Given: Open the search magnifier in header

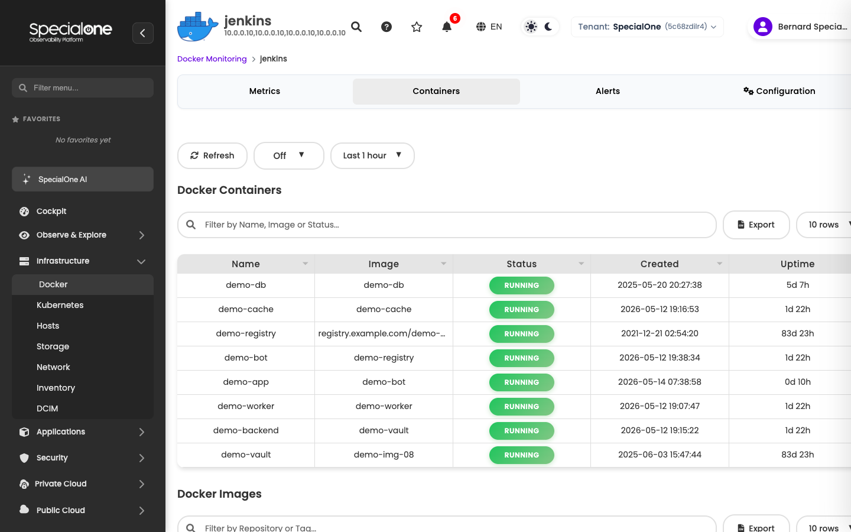Looking at the screenshot, I should [356, 27].
